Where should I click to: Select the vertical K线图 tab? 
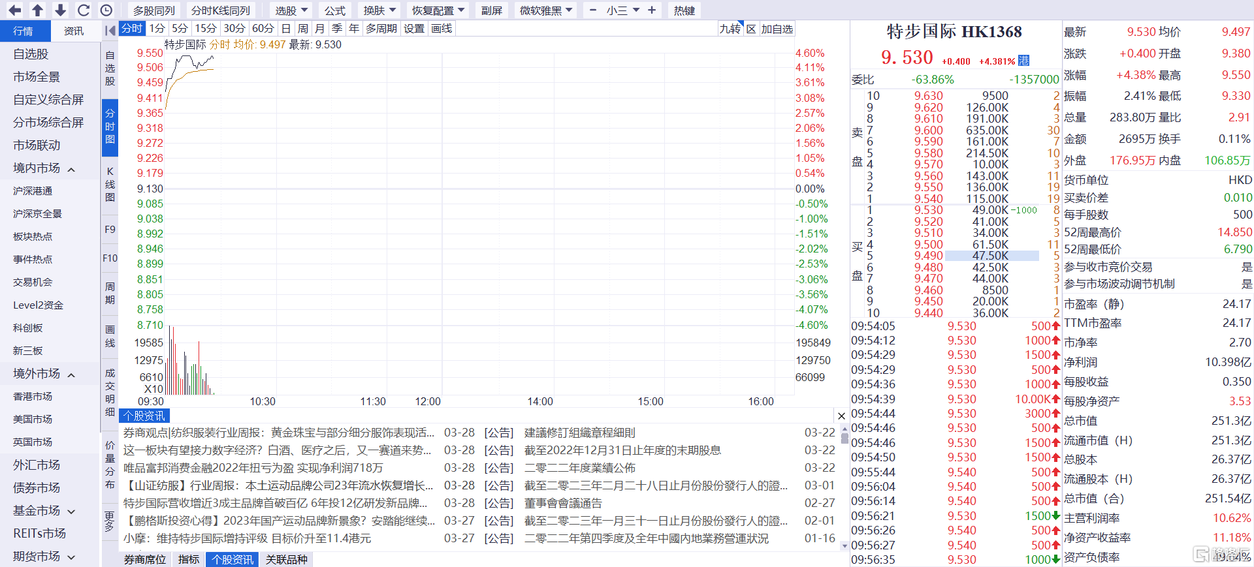point(110,184)
